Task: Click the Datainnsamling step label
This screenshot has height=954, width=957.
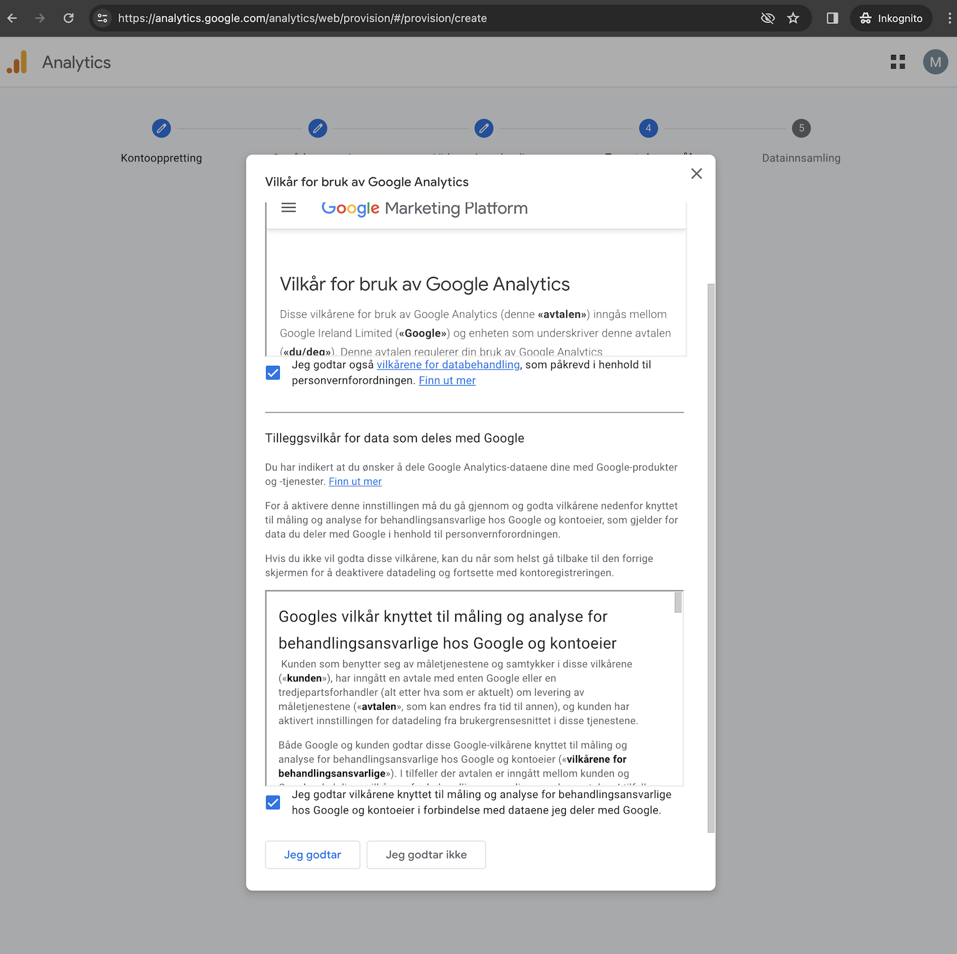Action: pos(801,158)
